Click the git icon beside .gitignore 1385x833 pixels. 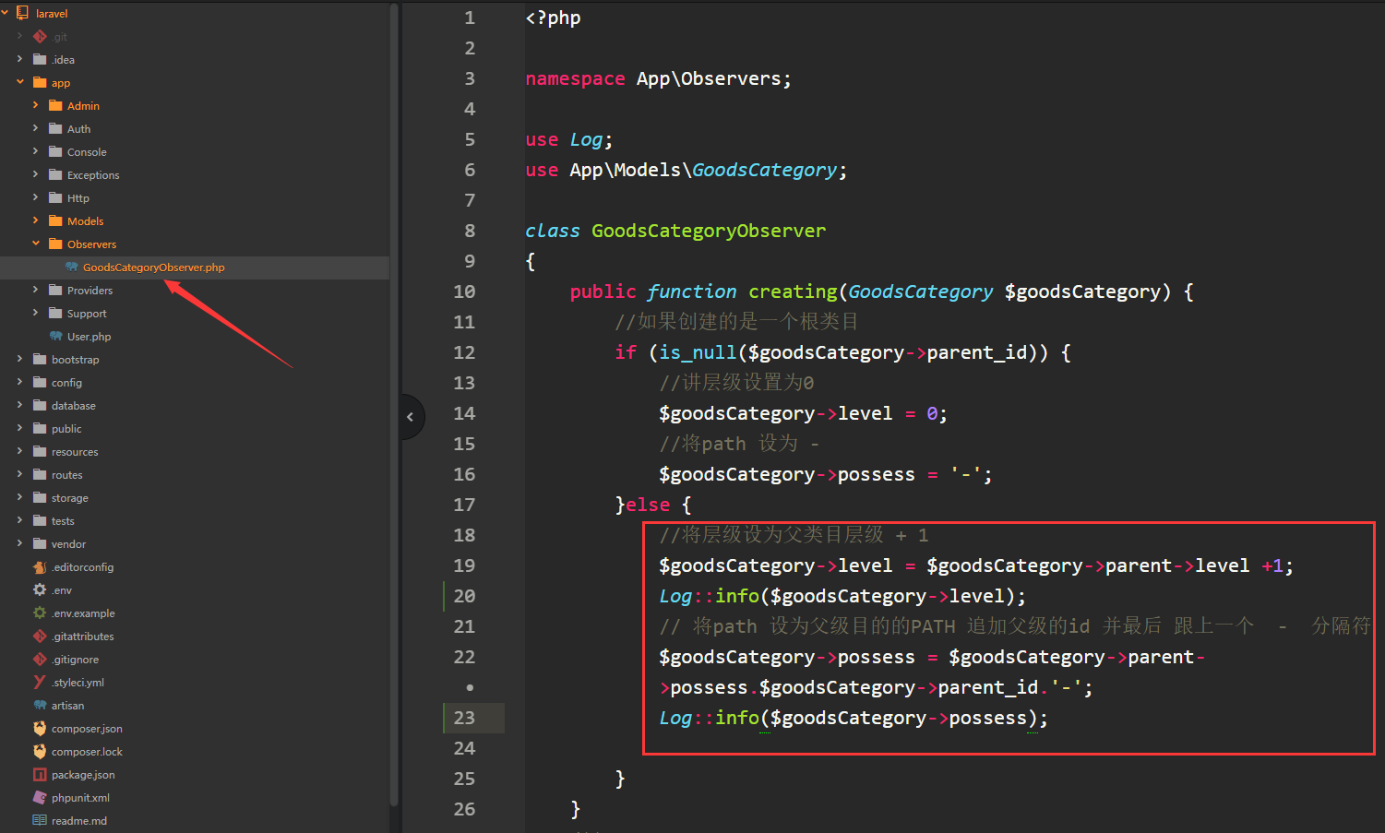[40, 659]
